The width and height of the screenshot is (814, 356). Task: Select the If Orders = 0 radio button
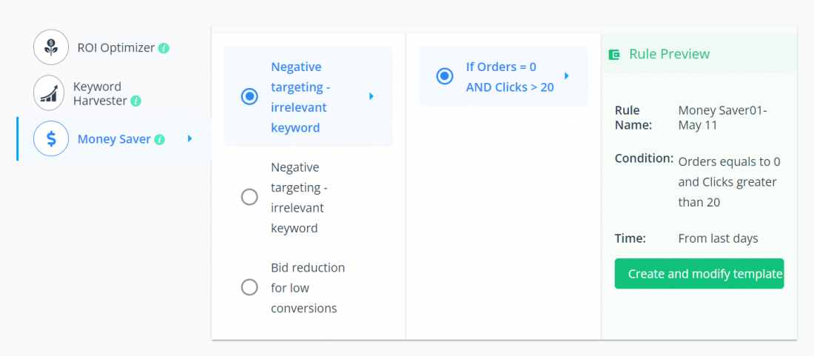pos(445,76)
